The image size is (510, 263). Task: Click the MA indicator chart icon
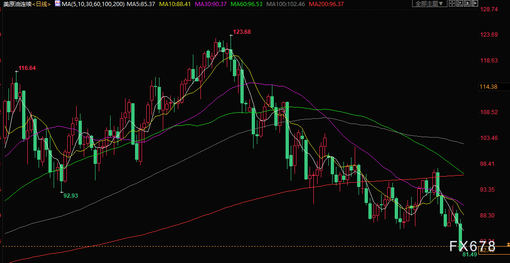(57, 4)
